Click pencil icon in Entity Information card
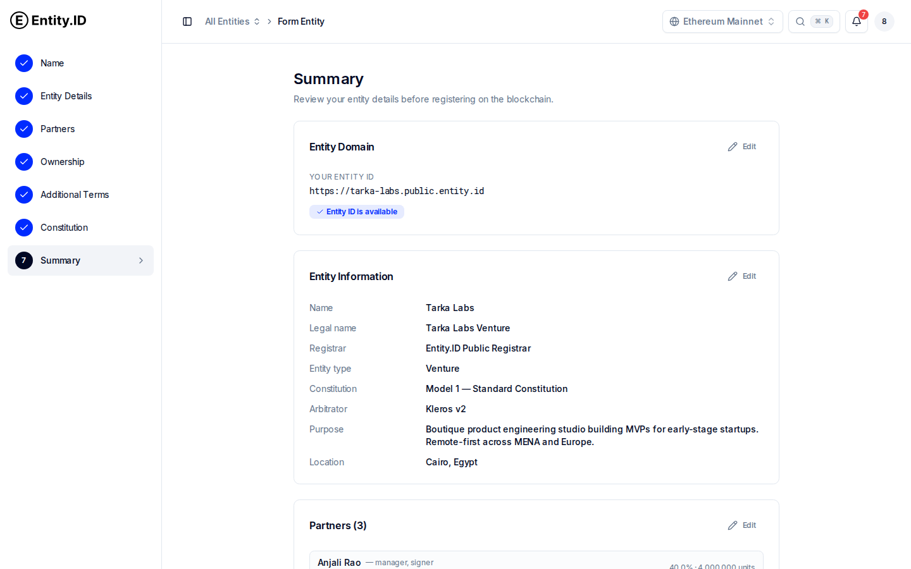 pyautogui.click(x=733, y=276)
